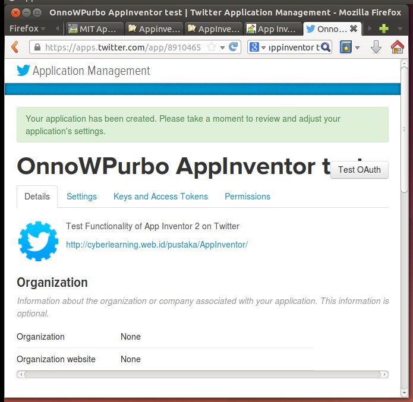Open the cyberlearning.web.id AppInventor link
Image resolution: width=413 pixels, height=402 pixels.
(x=156, y=244)
